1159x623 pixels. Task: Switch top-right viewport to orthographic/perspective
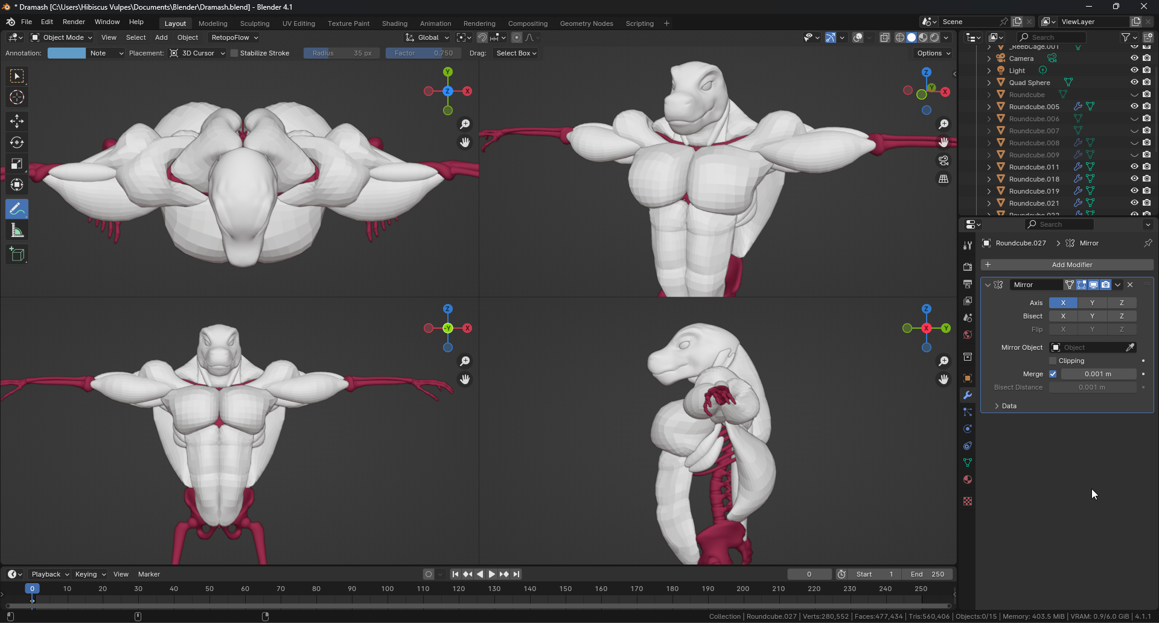tap(943, 179)
